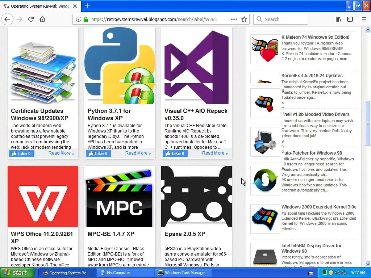Open Intel 945GM Display Driver link
The height and width of the screenshot is (278, 371).
311,248
